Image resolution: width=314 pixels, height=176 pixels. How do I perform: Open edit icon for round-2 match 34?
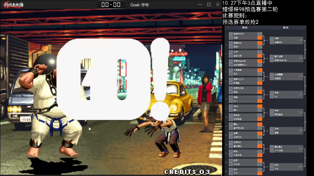301,58
